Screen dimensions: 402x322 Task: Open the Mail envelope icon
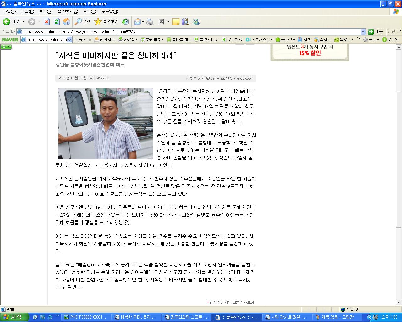point(138,22)
